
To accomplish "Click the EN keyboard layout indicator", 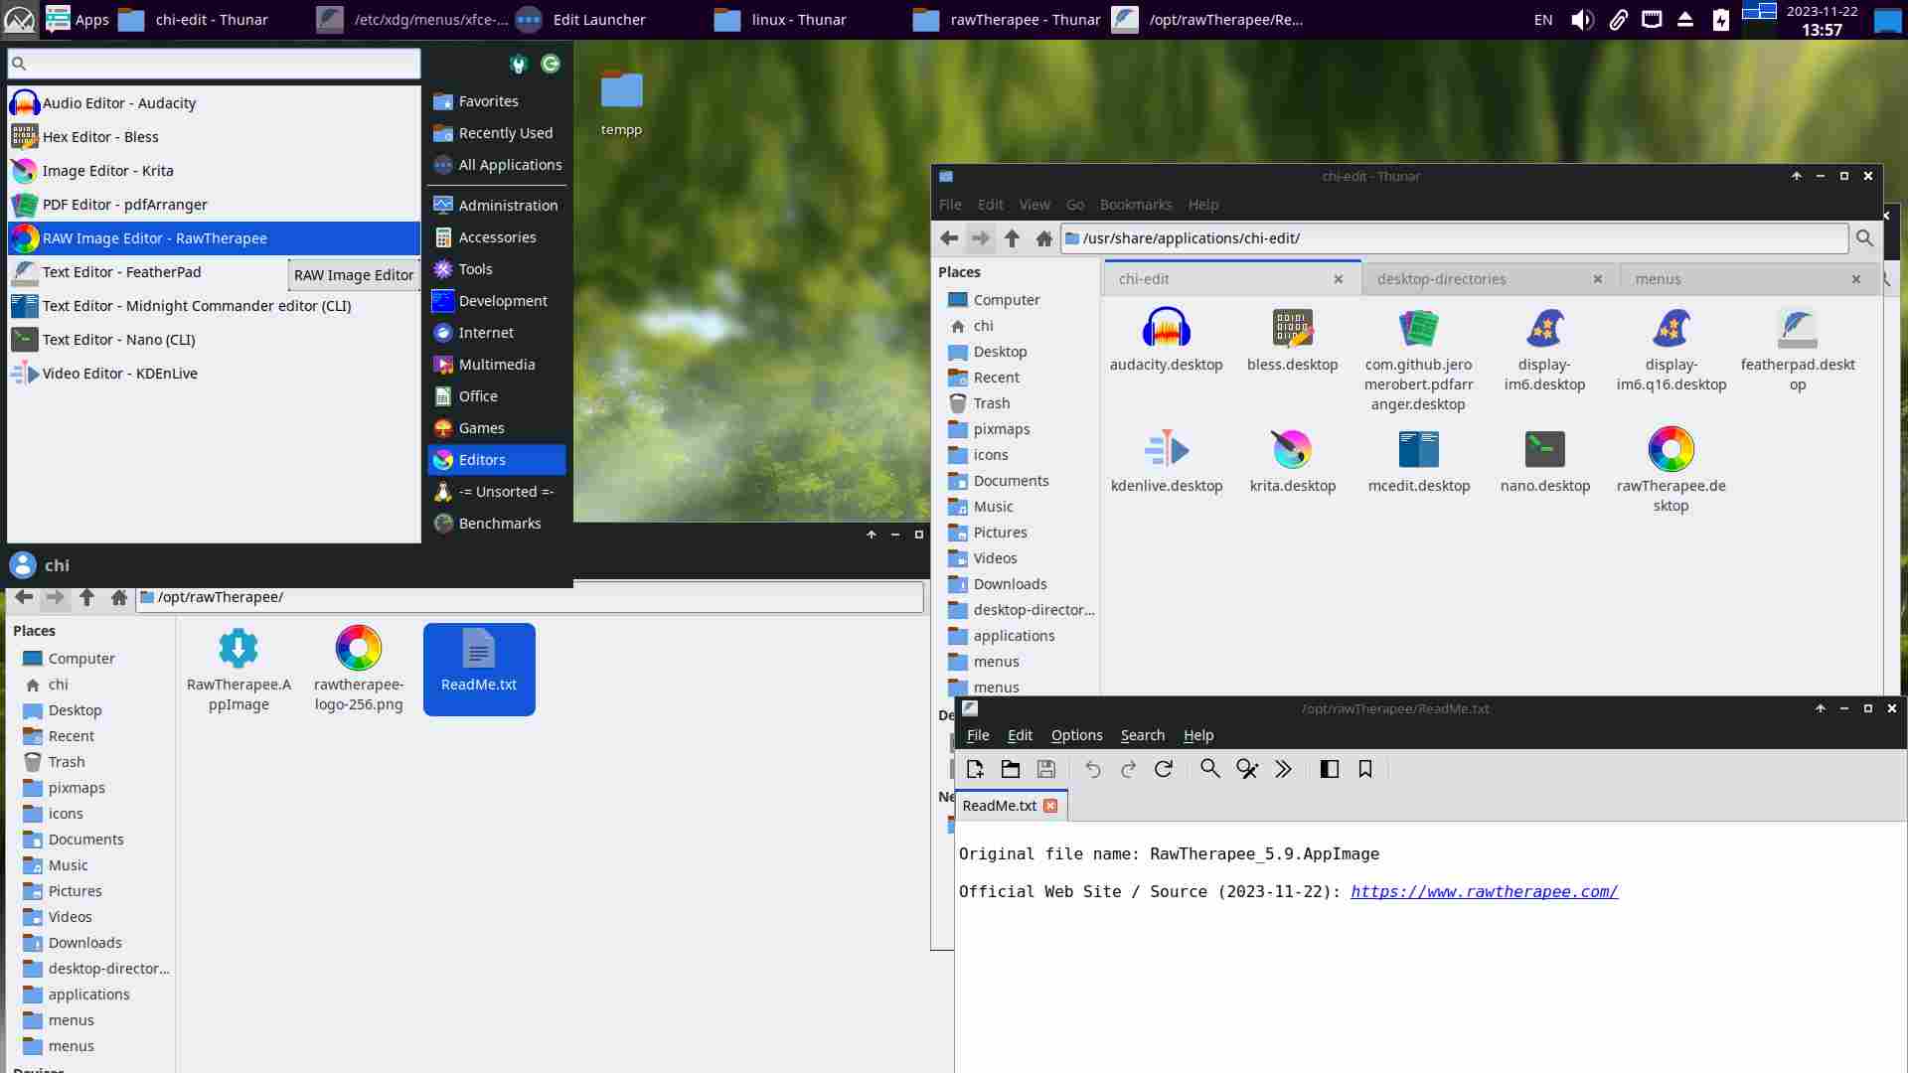I will 1542,20.
